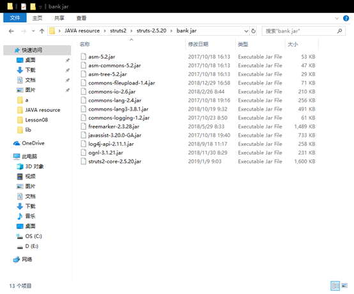Image resolution: width=354 pixels, height=294 pixels.
Task: Click the search magnifier icon
Action: pyautogui.click(x=339, y=31)
